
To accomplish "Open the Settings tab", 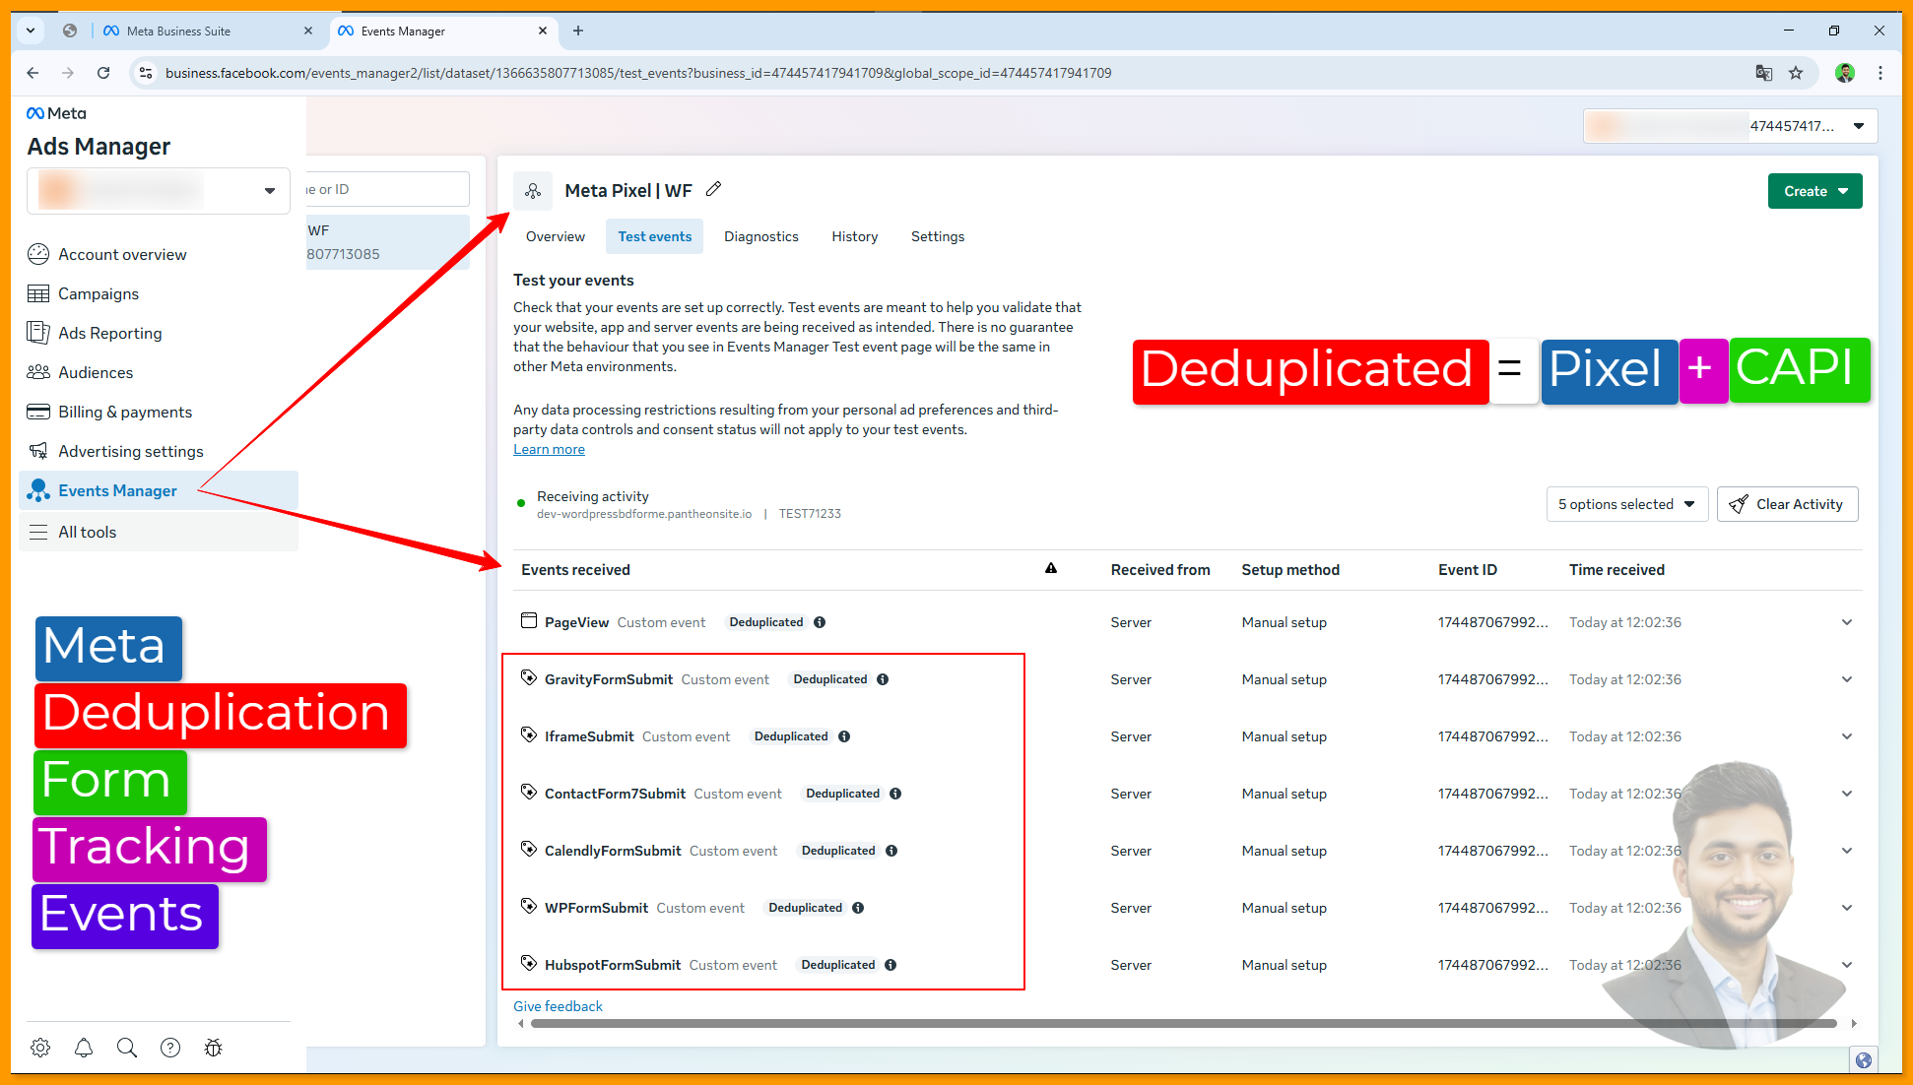I will click(x=937, y=236).
